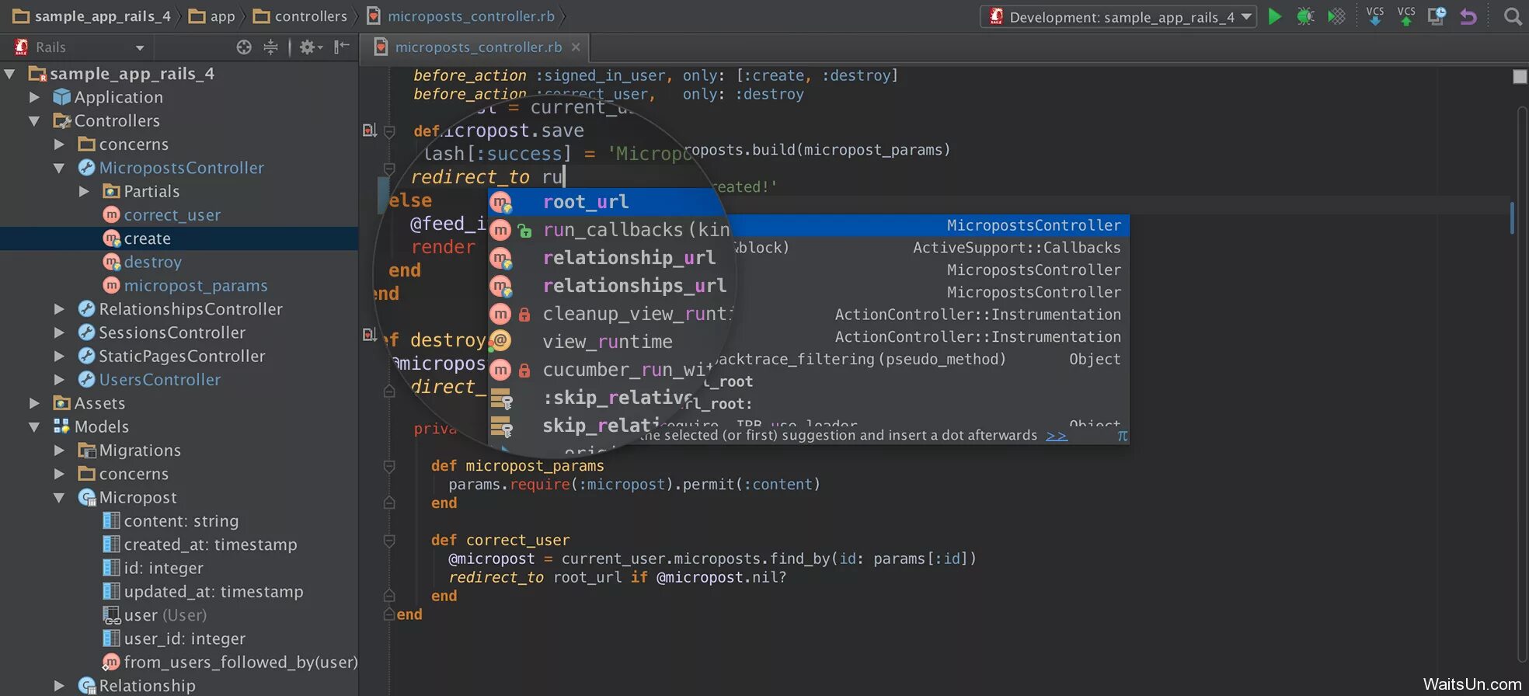Click the controllers breadcrumb
The width and height of the screenshot is (1529, 696).
click(301, 16)
